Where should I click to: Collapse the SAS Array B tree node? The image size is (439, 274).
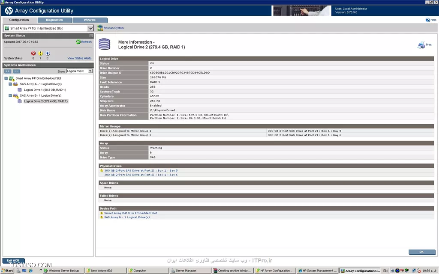pyautogui.click(x=10, y=95)
